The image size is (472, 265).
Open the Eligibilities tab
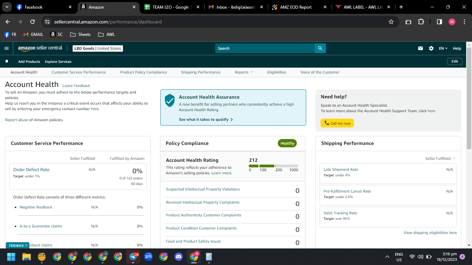click(x=277, y=72)
